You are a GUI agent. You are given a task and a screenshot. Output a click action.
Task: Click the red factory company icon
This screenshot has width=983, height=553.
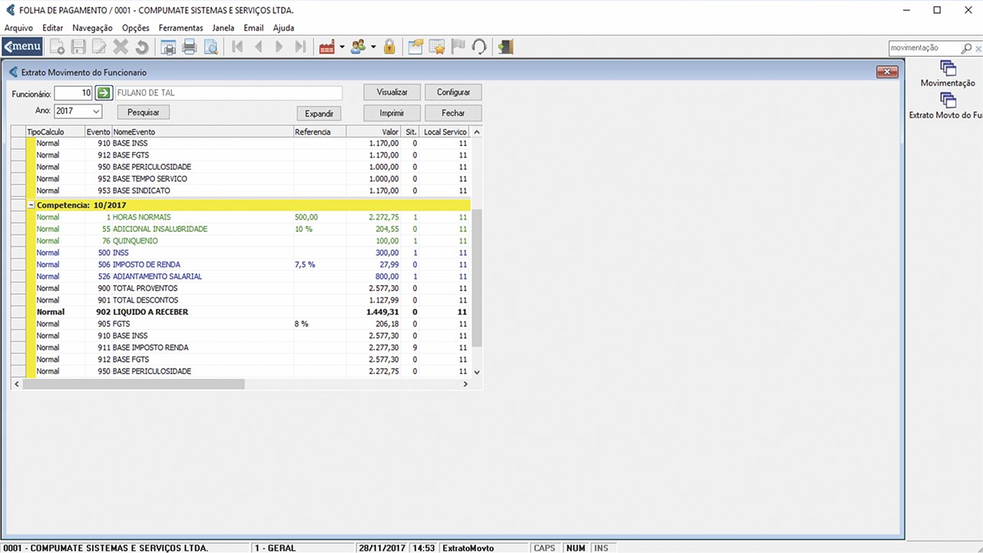[x=327, y=47]
